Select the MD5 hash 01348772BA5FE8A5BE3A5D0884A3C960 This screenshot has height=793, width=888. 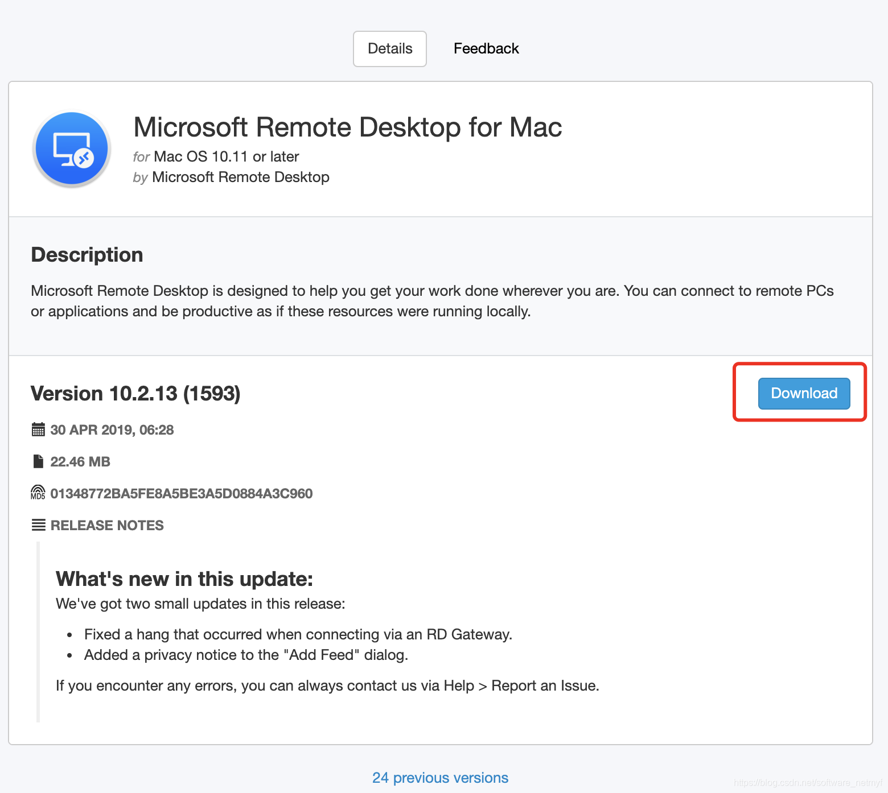182,493
